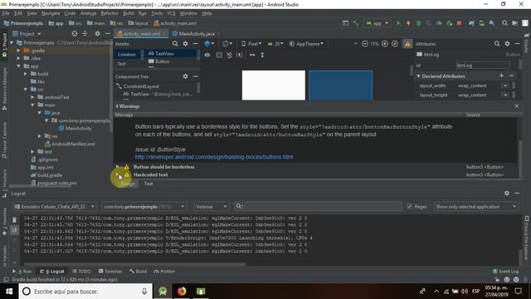Stop the running app with red square
The height and width of the screenshot is (299, 531).
click(x=459, y=23)
